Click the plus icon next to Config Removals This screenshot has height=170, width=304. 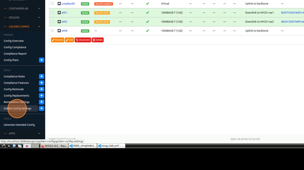[42, 89]
